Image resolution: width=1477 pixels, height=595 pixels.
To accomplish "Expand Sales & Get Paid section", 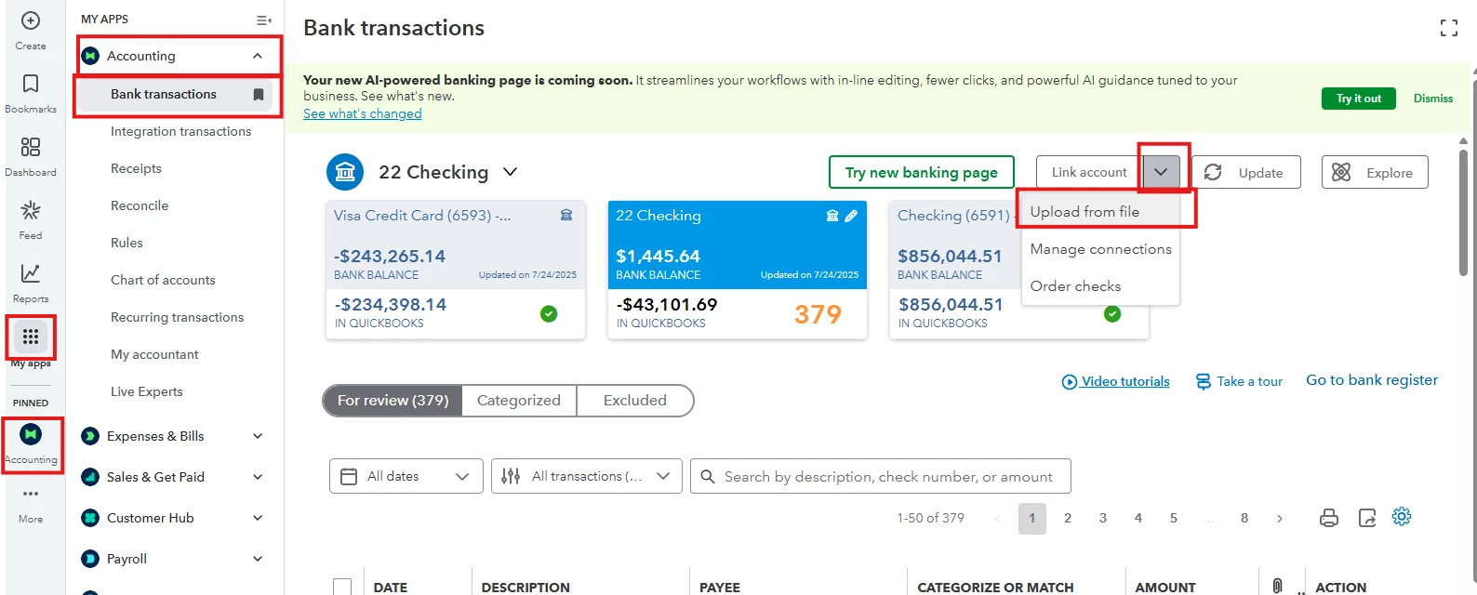I will [258, 477].
